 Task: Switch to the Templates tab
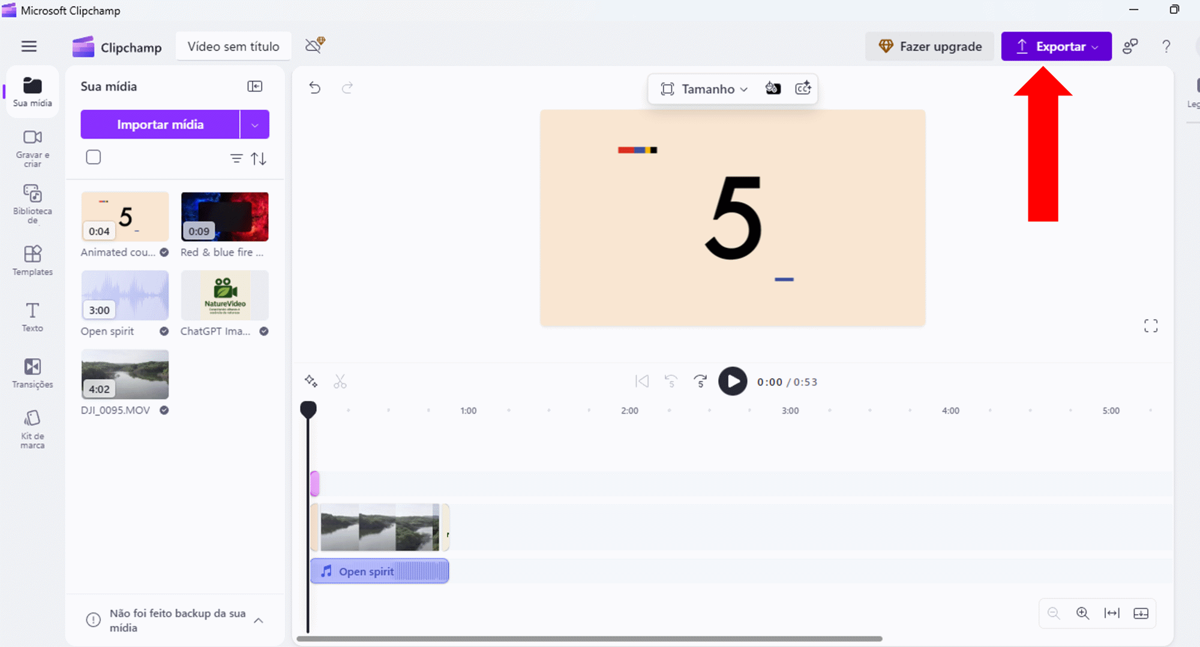coord(32,260)
